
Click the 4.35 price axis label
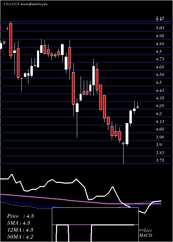(160, 98)
